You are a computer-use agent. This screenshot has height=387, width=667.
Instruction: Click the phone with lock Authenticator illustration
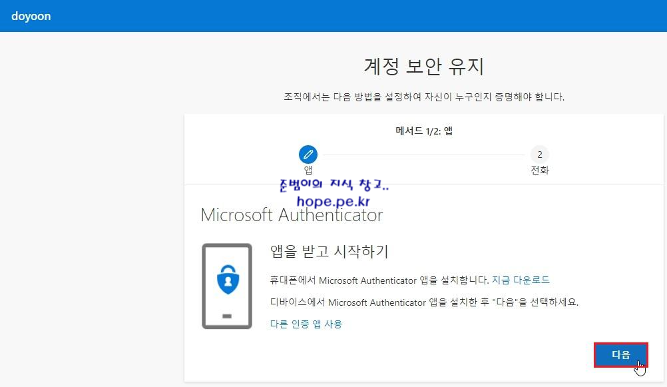point(227,286)
